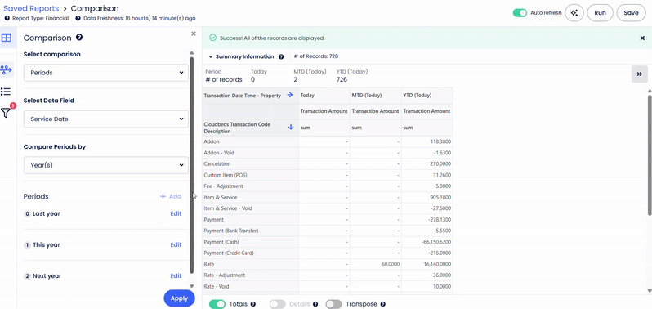
Task: Enable the Transpose toggle
Action: click(x=333, y=304)
